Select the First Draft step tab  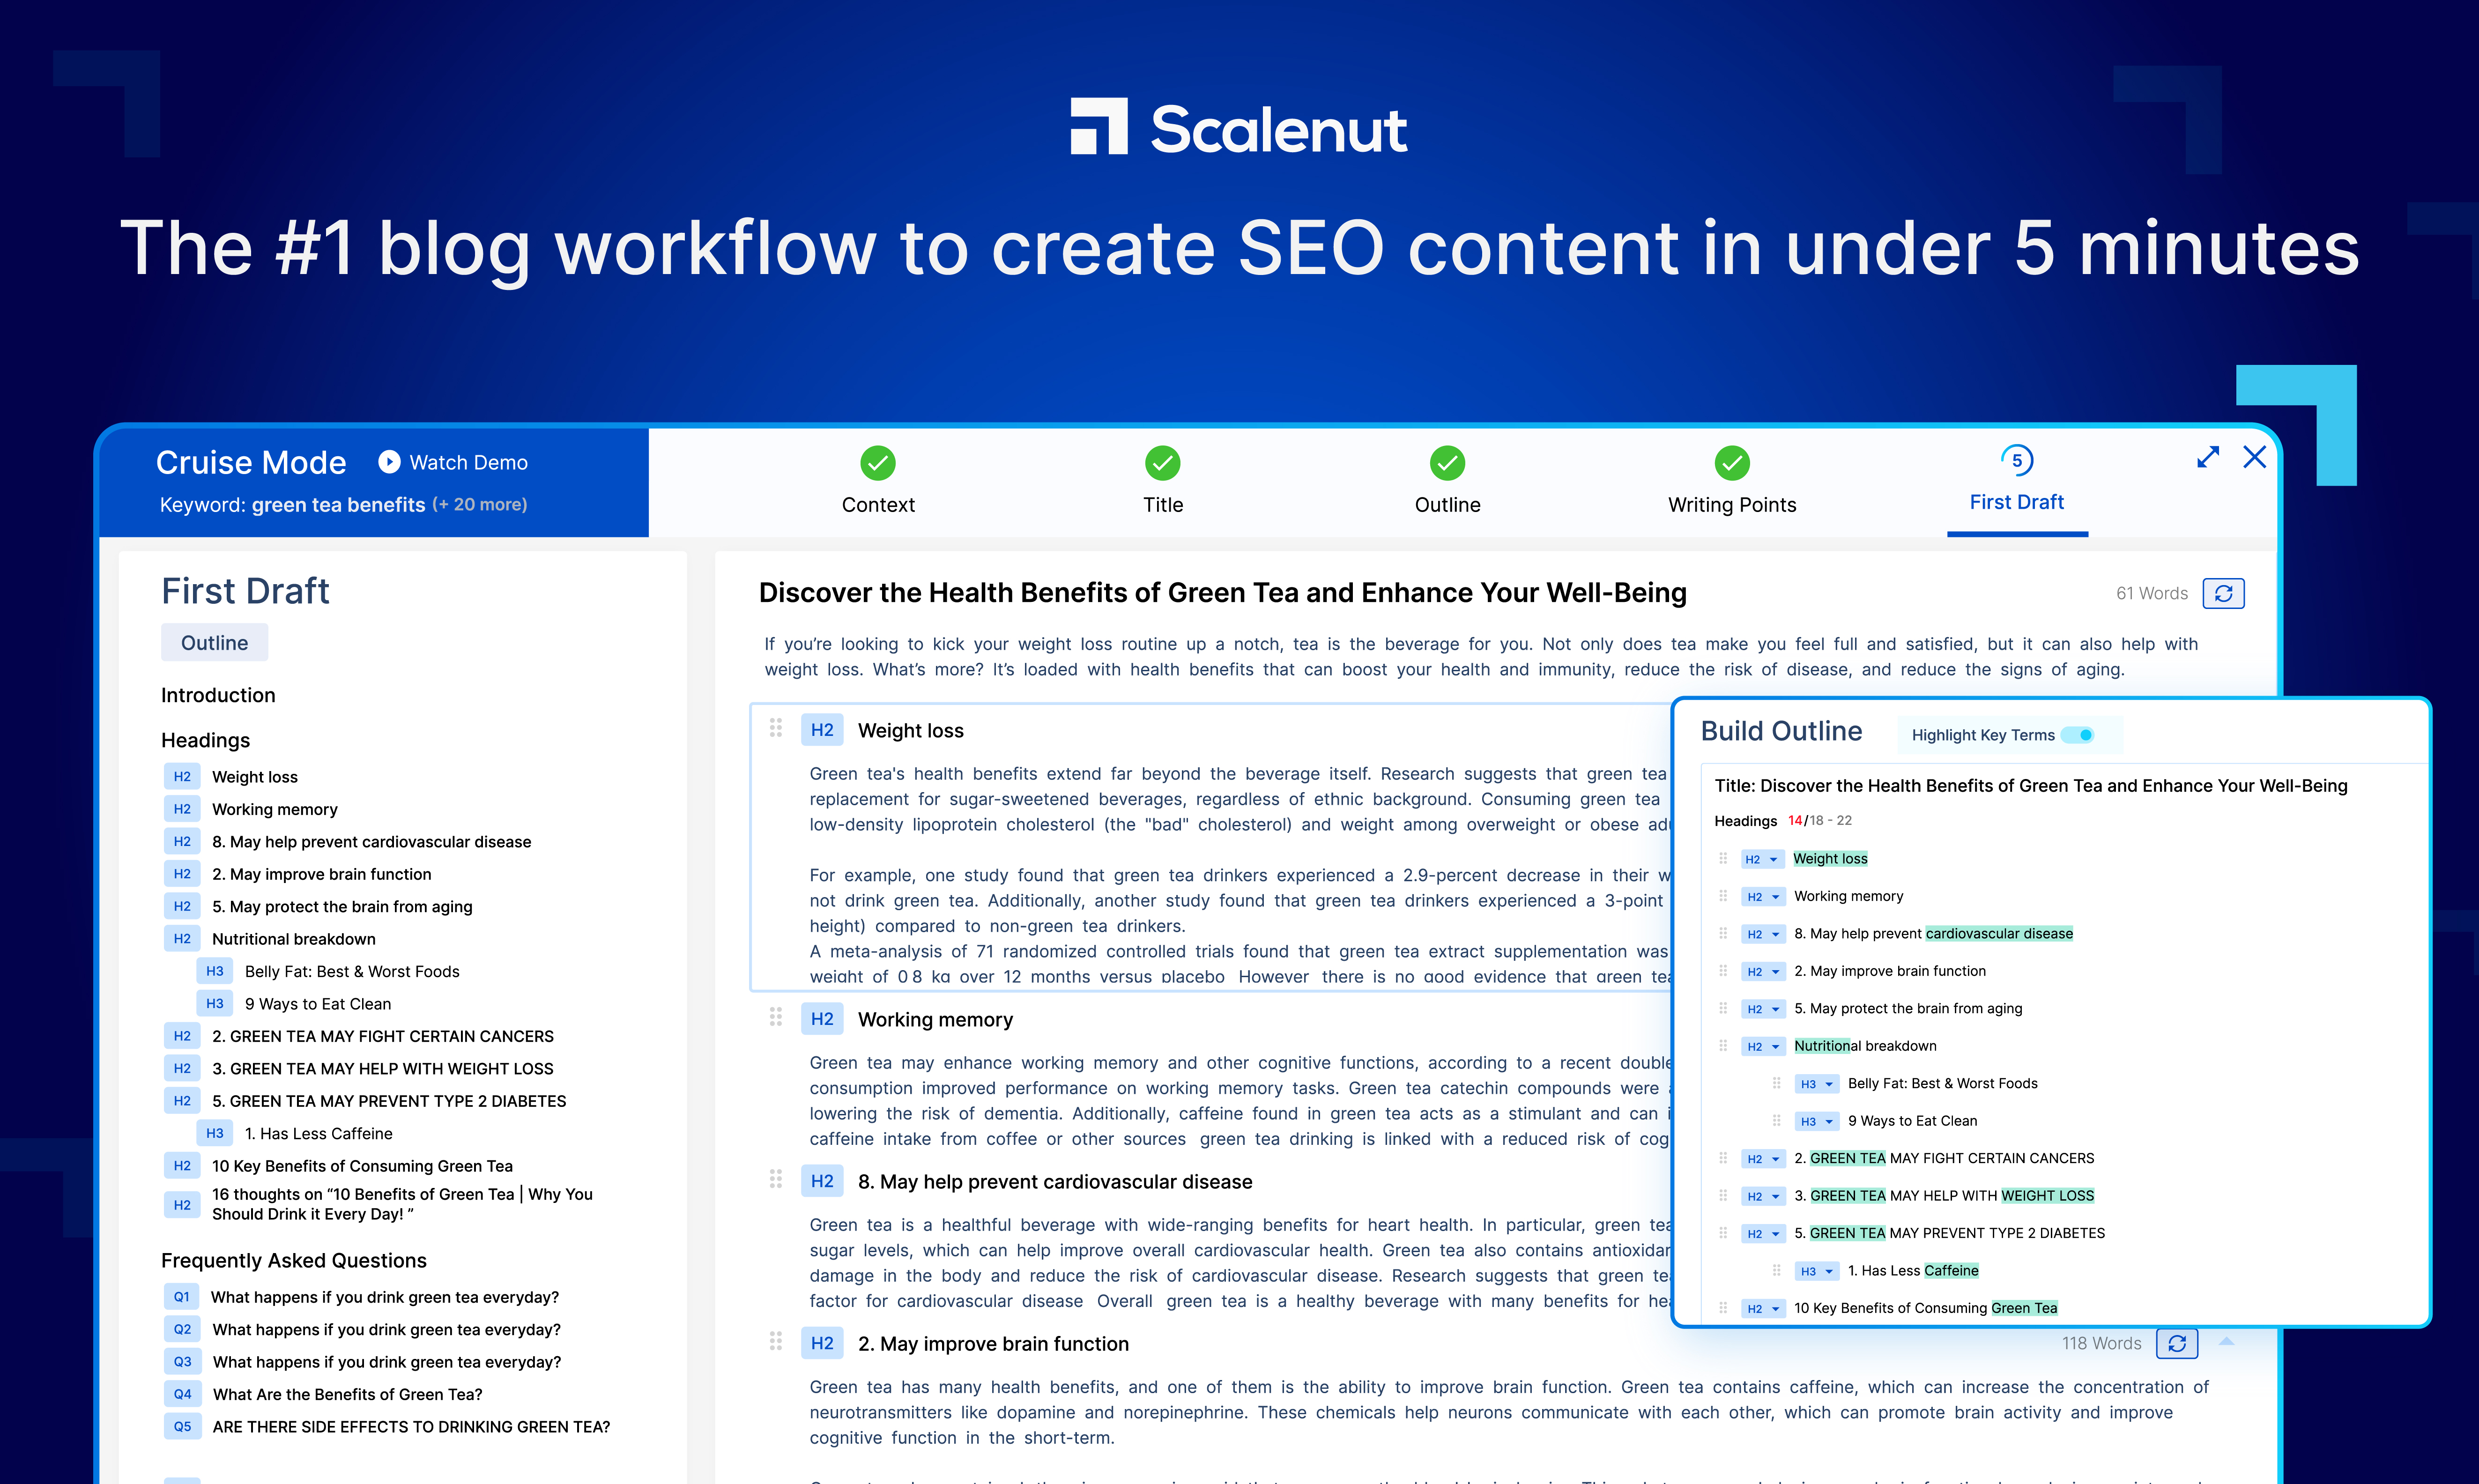pyautogui.click(x=2017, y=502)
